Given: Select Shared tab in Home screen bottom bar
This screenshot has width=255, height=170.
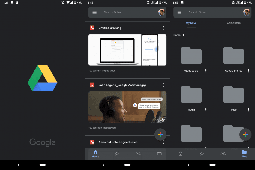Looking at the screenshot, I should pos(138,154).
